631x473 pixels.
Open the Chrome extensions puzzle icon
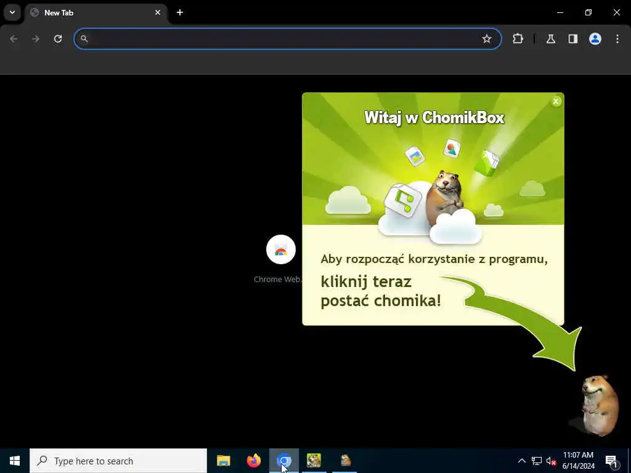click(x=518, y=39)
